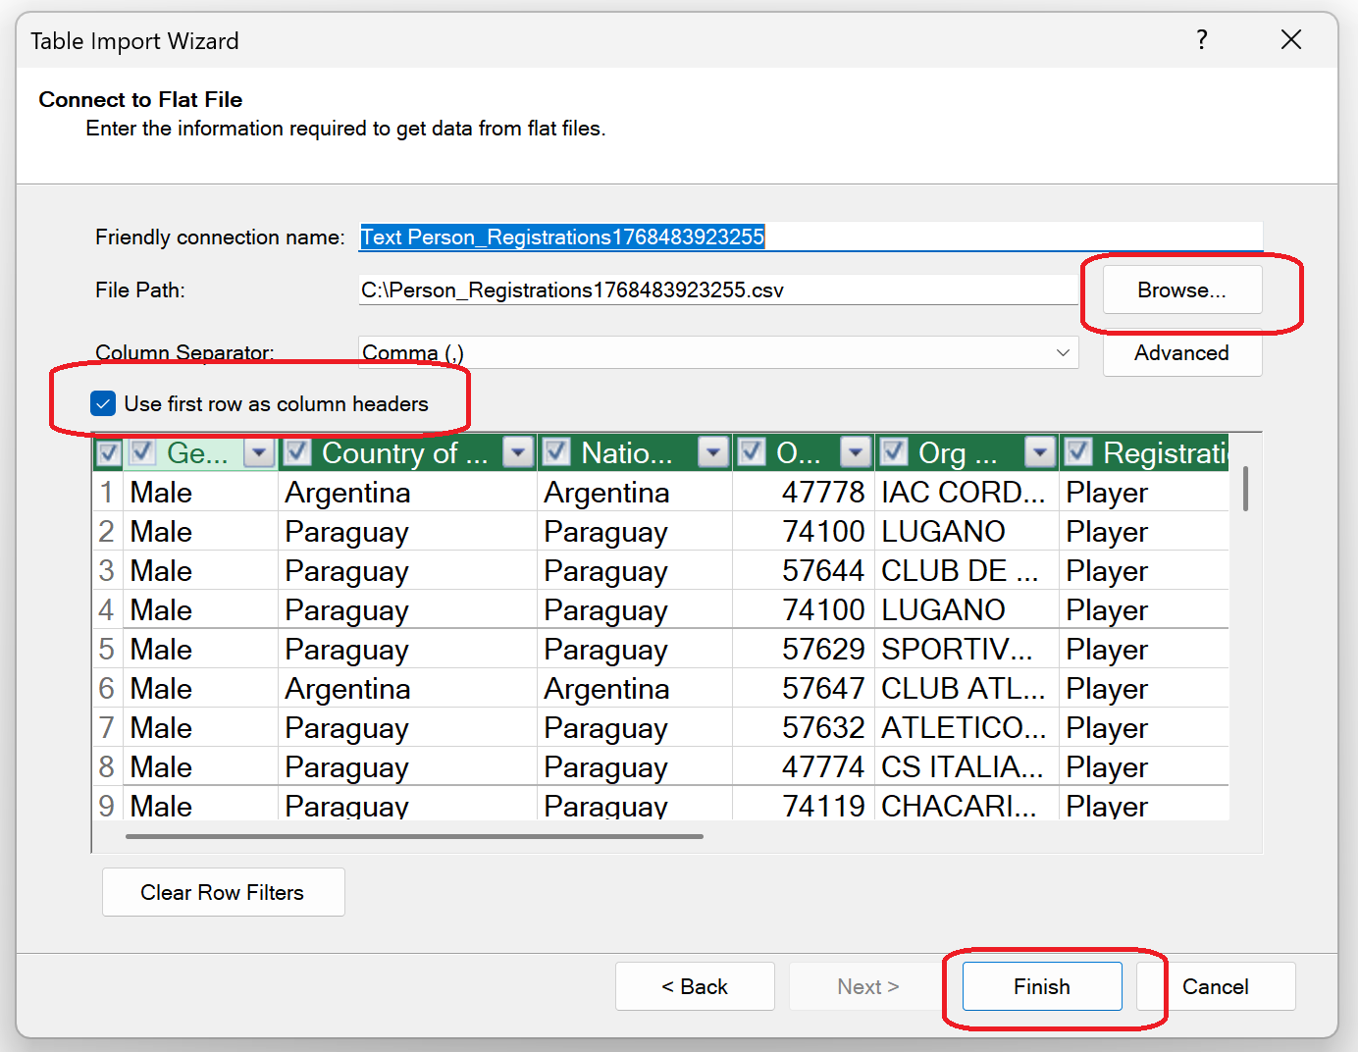The width and height of the screenshot is (1358, 1052).
Task: Open filter dropdown for Ge... column
Action: pos(259,452)
